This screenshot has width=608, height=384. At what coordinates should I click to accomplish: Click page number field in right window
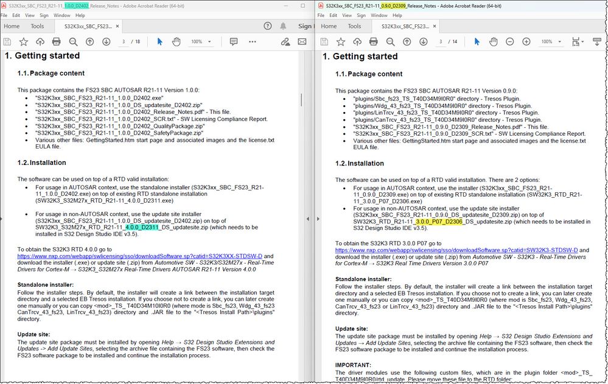[x=441, y=41]
